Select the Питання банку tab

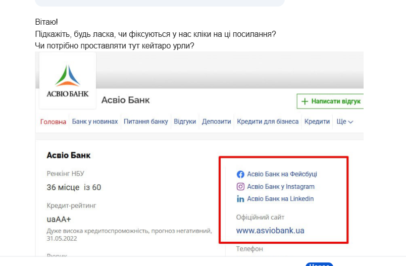tap(146, 122)
